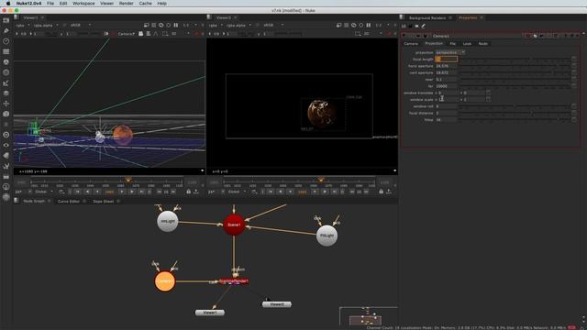Toggle the pause button in Viewer2

[x=369, y=25]
